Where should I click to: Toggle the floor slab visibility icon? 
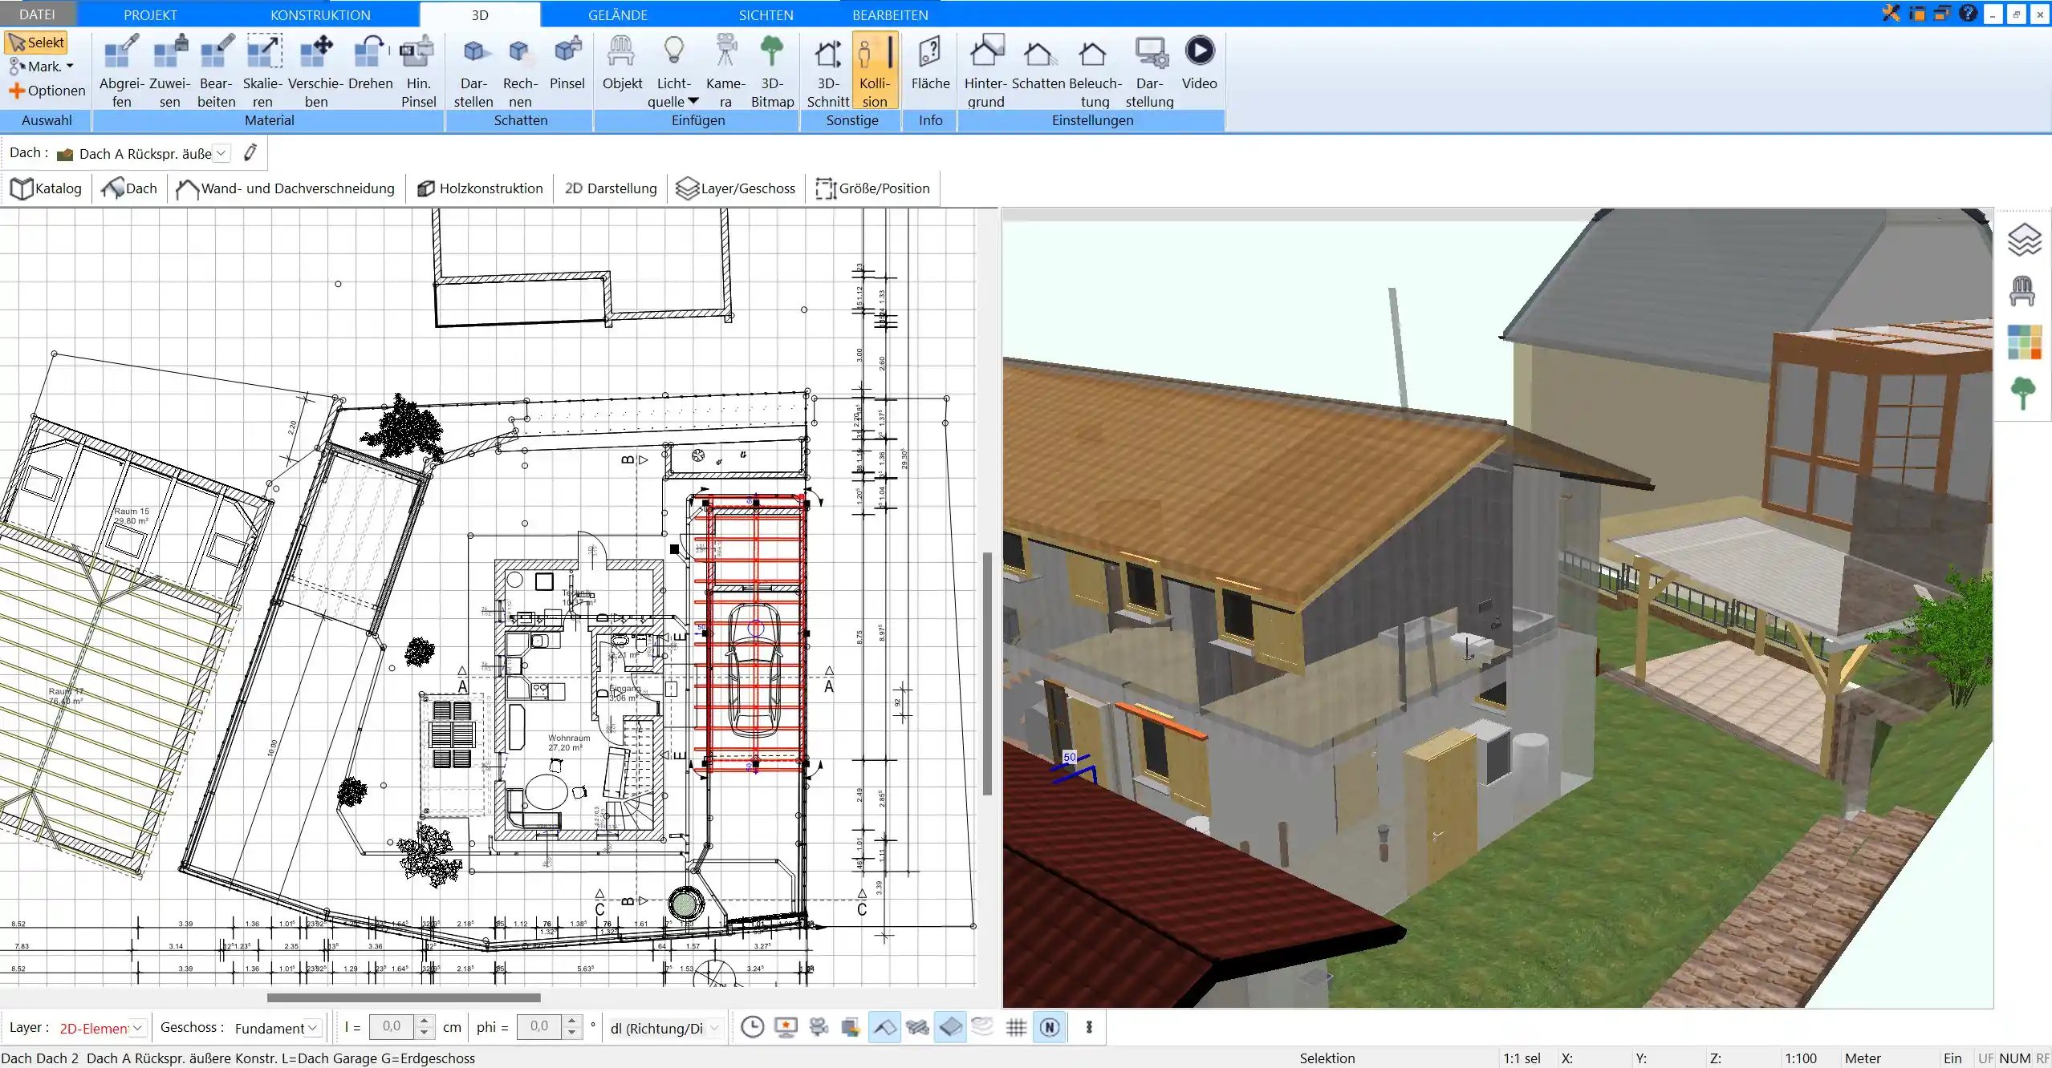[950, 1027]
